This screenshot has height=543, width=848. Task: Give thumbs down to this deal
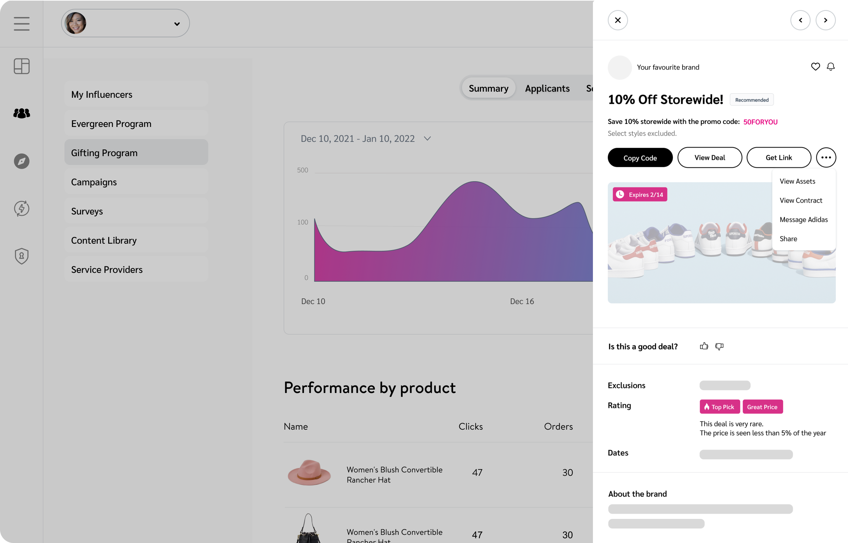click(x=719, y=347)
